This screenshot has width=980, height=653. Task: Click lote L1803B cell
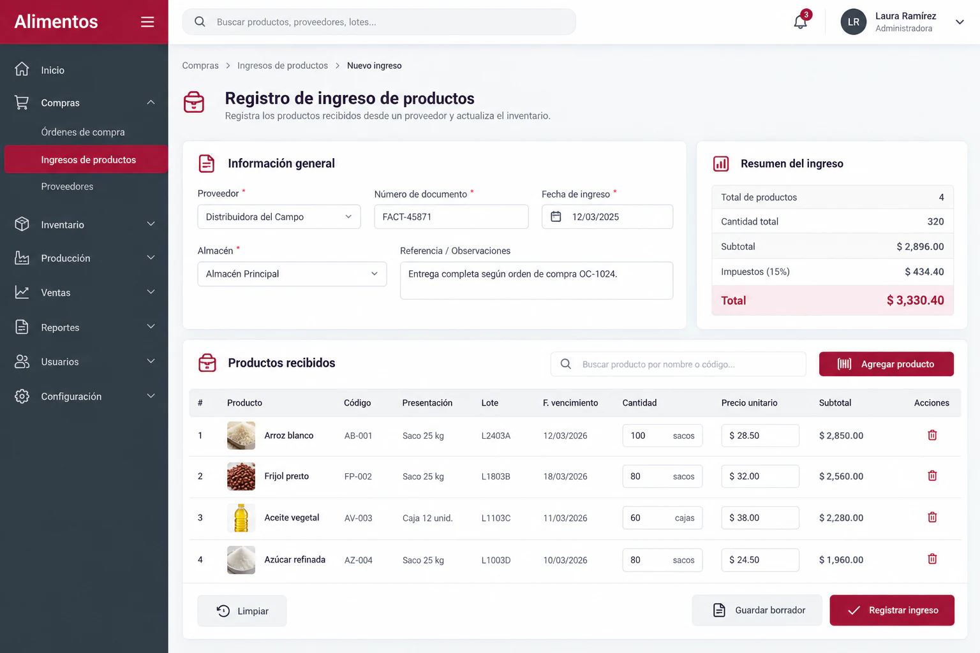tap(496, 476)
